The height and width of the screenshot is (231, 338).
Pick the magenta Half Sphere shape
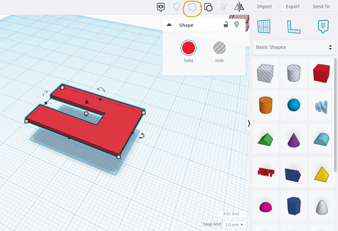tap(266, 206)
